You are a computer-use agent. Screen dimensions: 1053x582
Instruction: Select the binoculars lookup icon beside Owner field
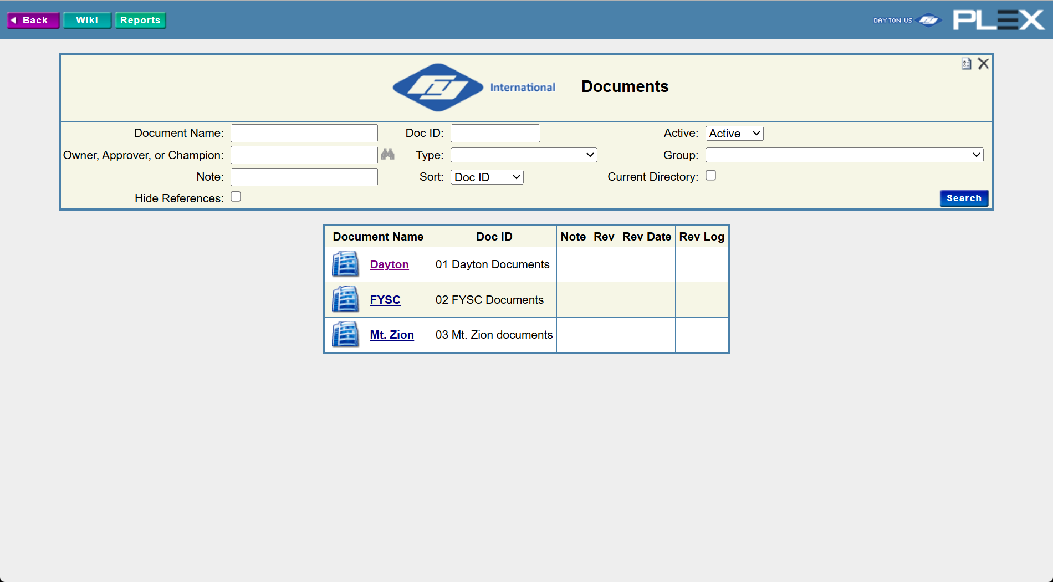pos(388,155)
